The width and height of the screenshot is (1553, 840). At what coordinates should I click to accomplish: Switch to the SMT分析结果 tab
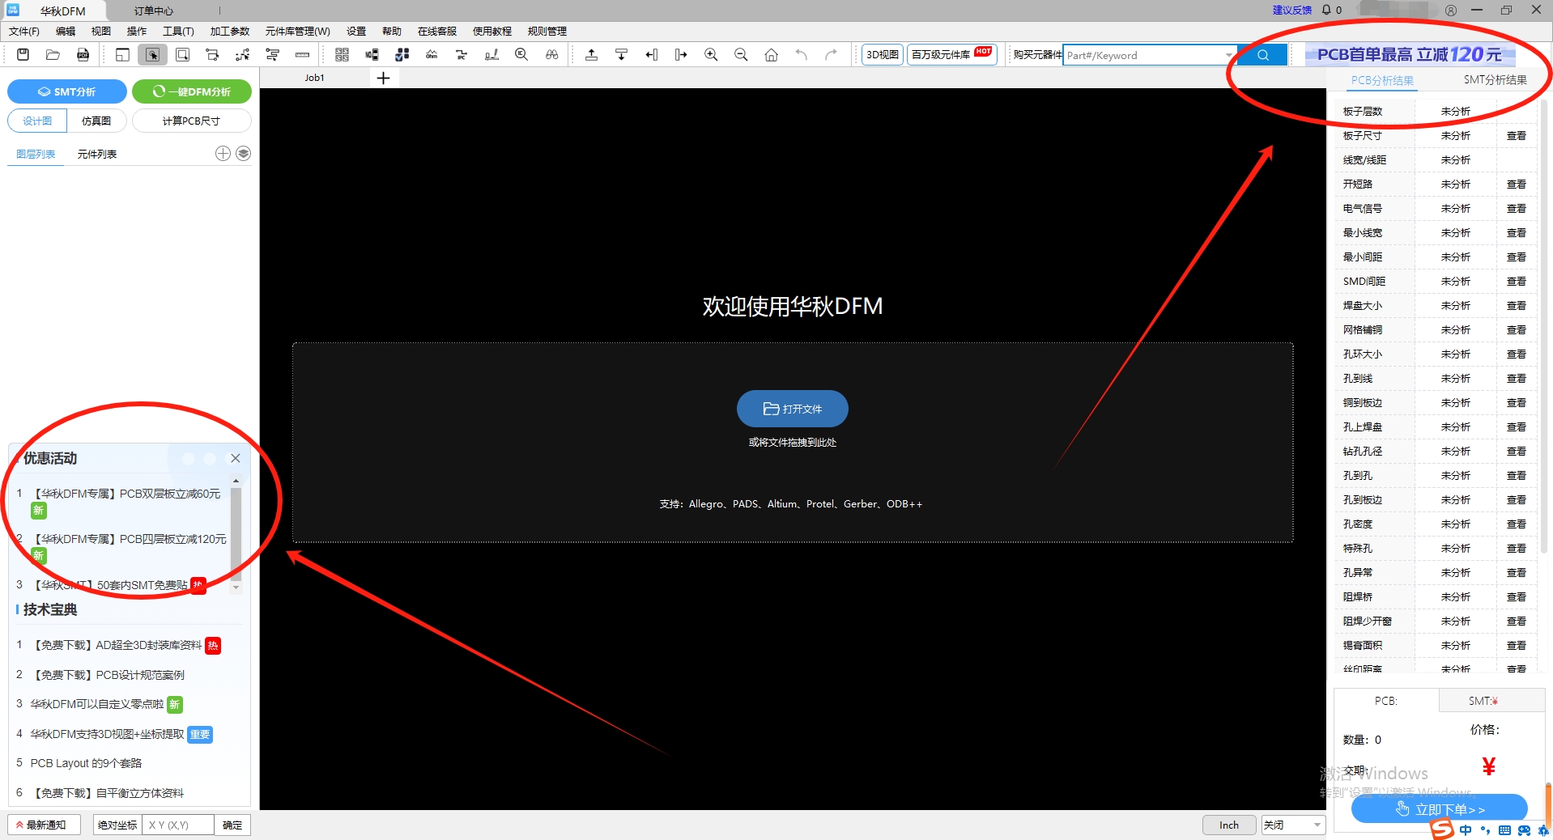(x=1495, y=79)
